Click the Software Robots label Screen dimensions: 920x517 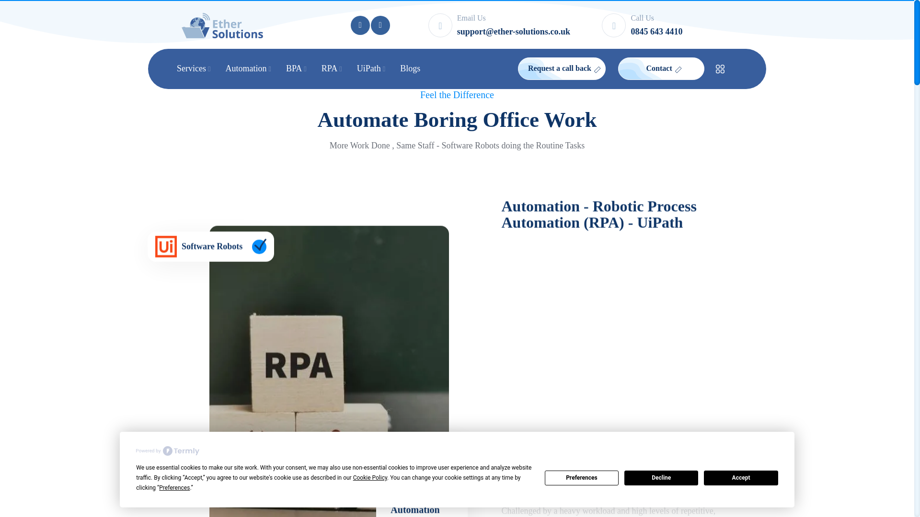click(212, 246)
